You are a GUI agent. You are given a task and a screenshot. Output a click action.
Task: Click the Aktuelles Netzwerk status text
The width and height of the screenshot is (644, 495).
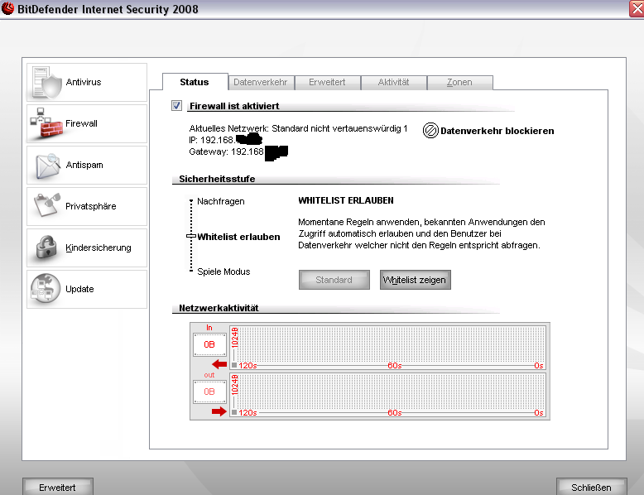tap(298, 128)
